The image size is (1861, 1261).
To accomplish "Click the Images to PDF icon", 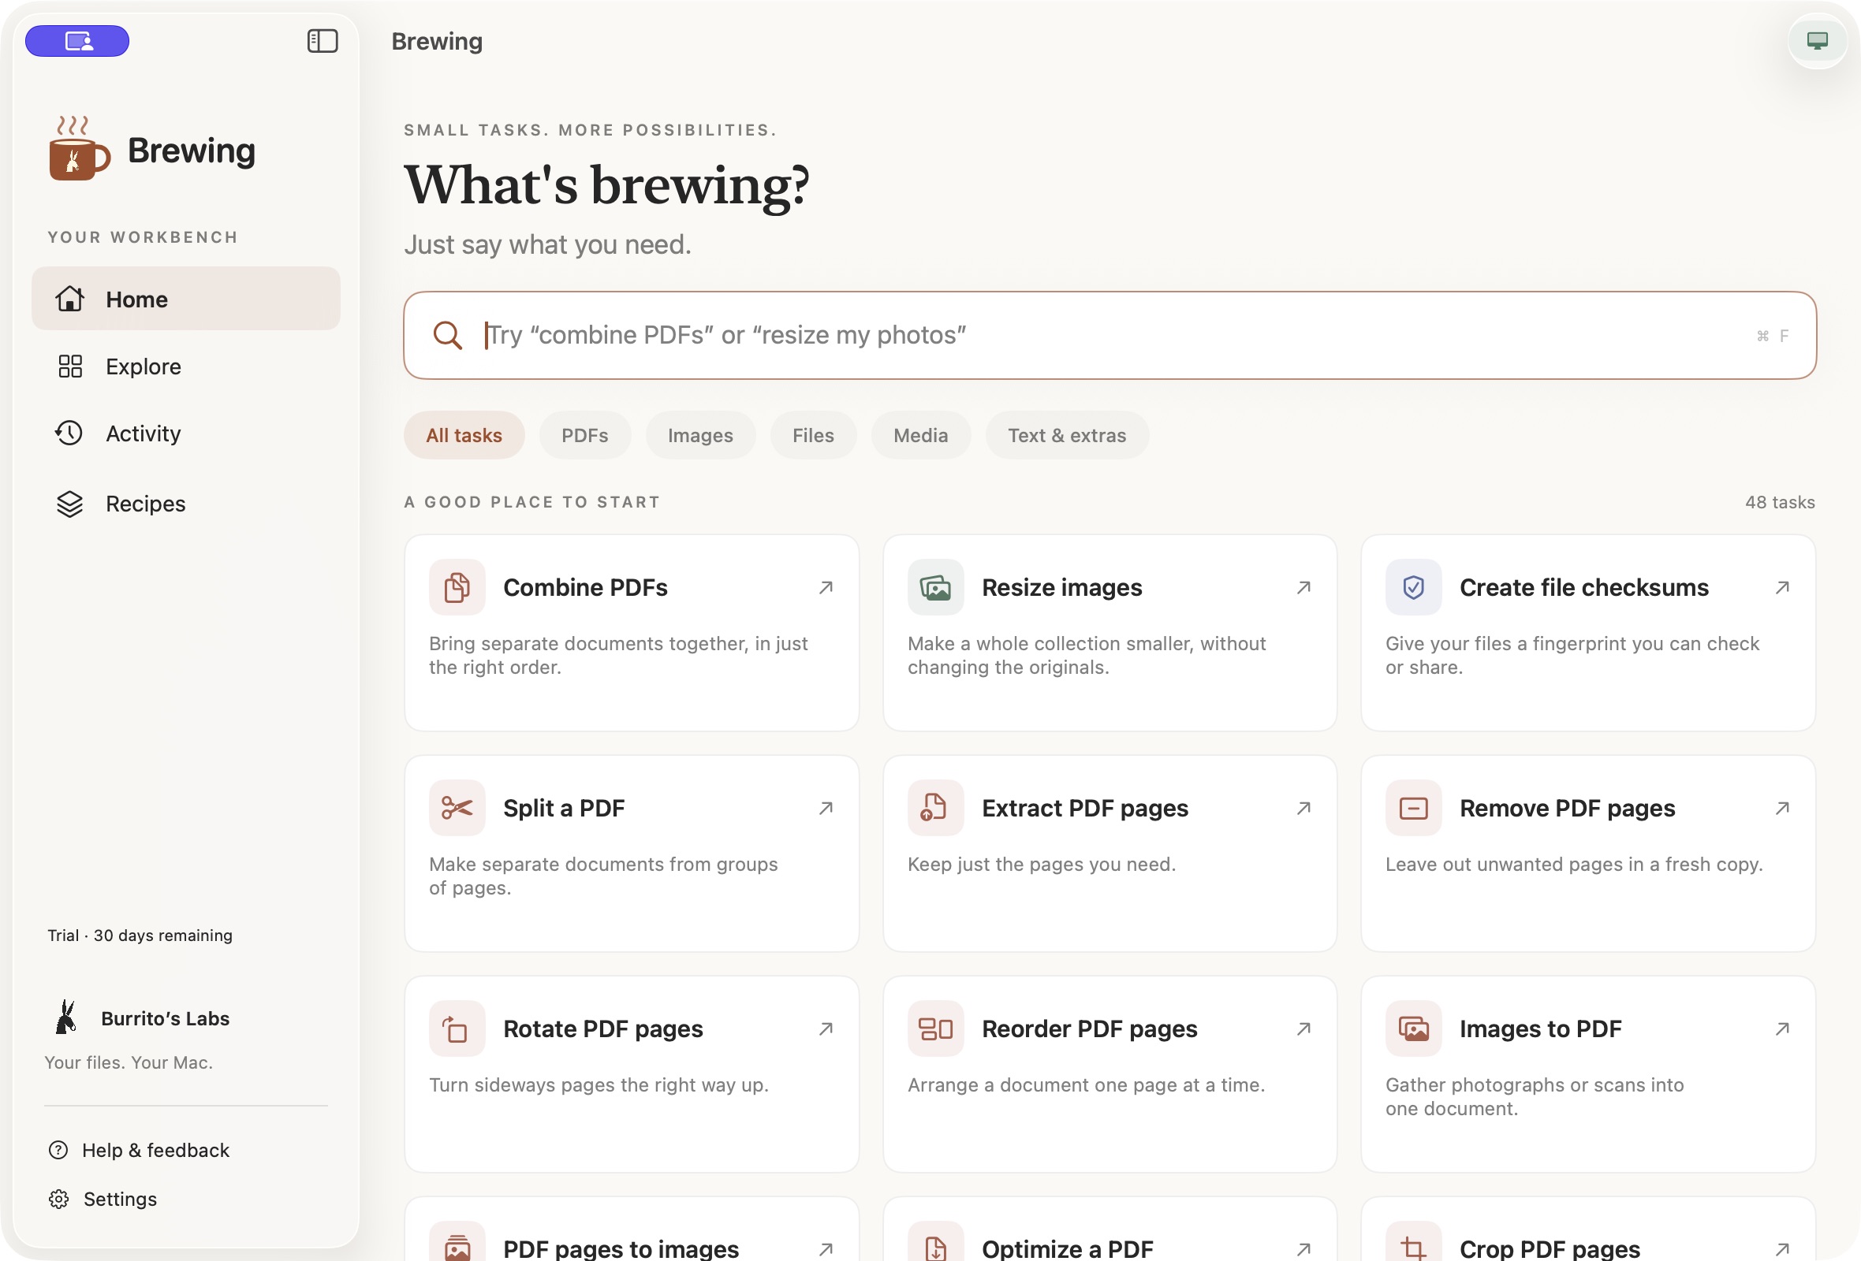I will pyautogui.click(x=1412, y=1029).
